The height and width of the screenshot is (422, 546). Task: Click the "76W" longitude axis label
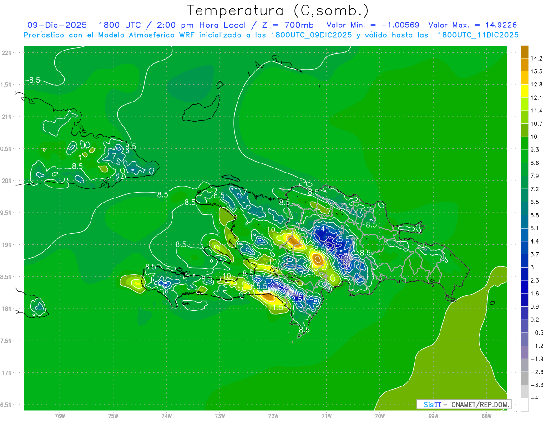(60, 416)
